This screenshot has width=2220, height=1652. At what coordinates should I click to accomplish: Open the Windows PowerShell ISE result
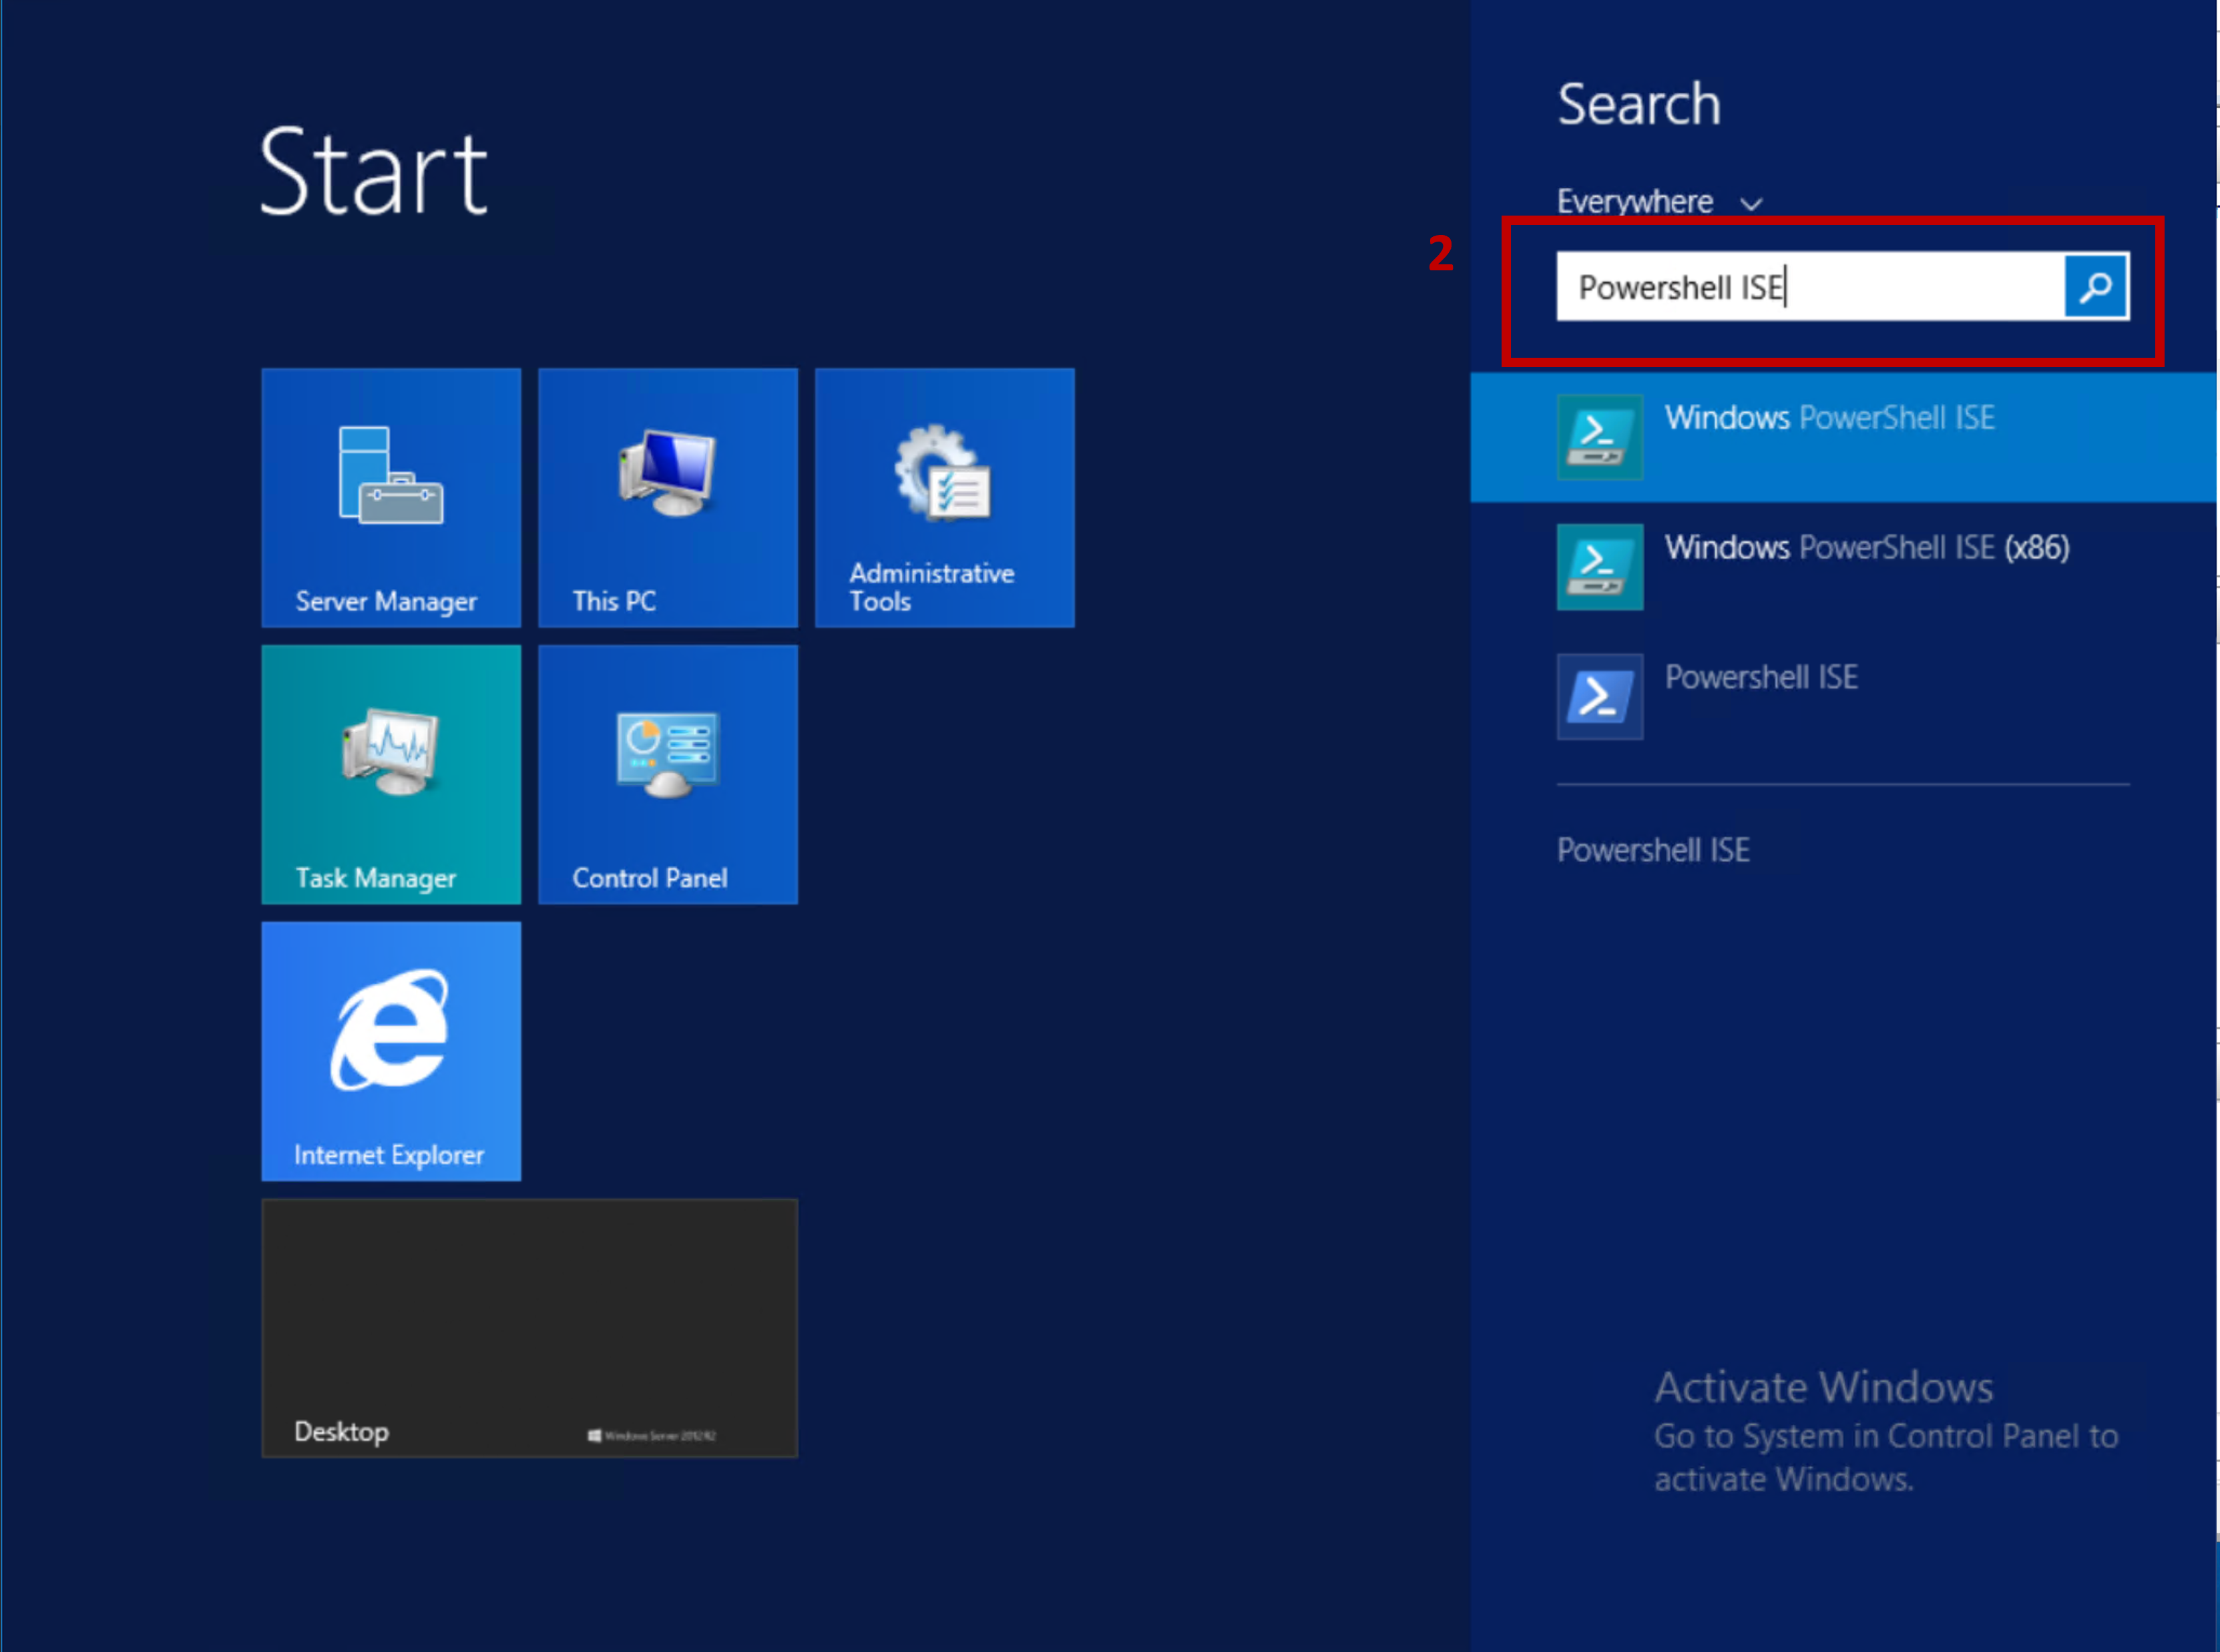pyautogui.click(x=1843, y=437)
